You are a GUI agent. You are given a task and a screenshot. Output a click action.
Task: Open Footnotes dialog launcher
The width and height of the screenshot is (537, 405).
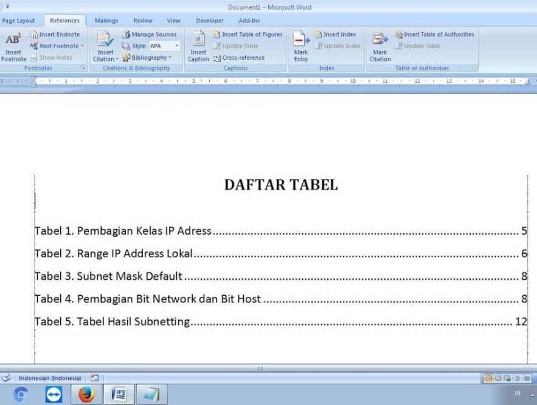pos(83,67)
